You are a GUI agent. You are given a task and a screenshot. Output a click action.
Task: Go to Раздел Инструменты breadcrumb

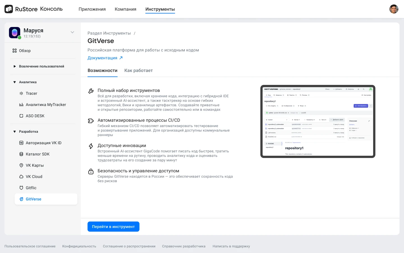point(109,33)
